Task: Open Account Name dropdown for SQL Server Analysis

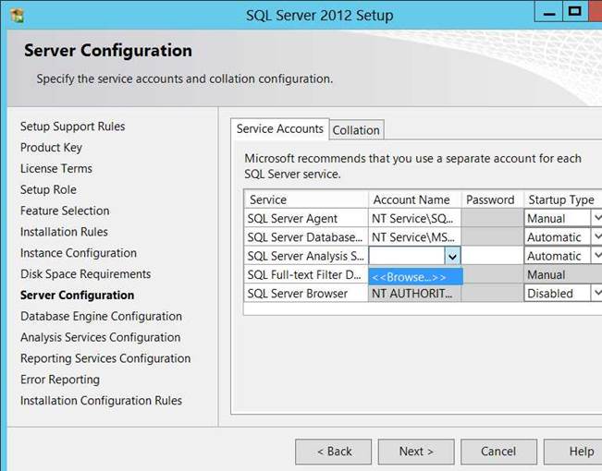Action: click(452, 256)
